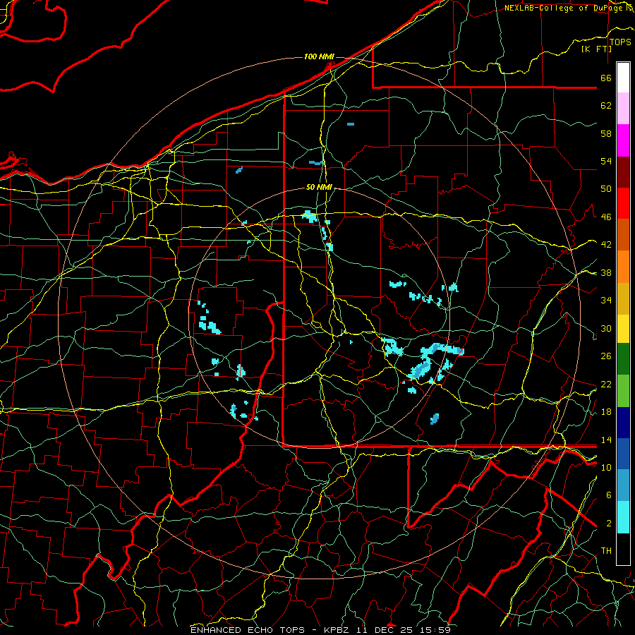The width and height of the screenshot is (635, 635).
Task: Click the legend value 66
Action: click(606, 78)
